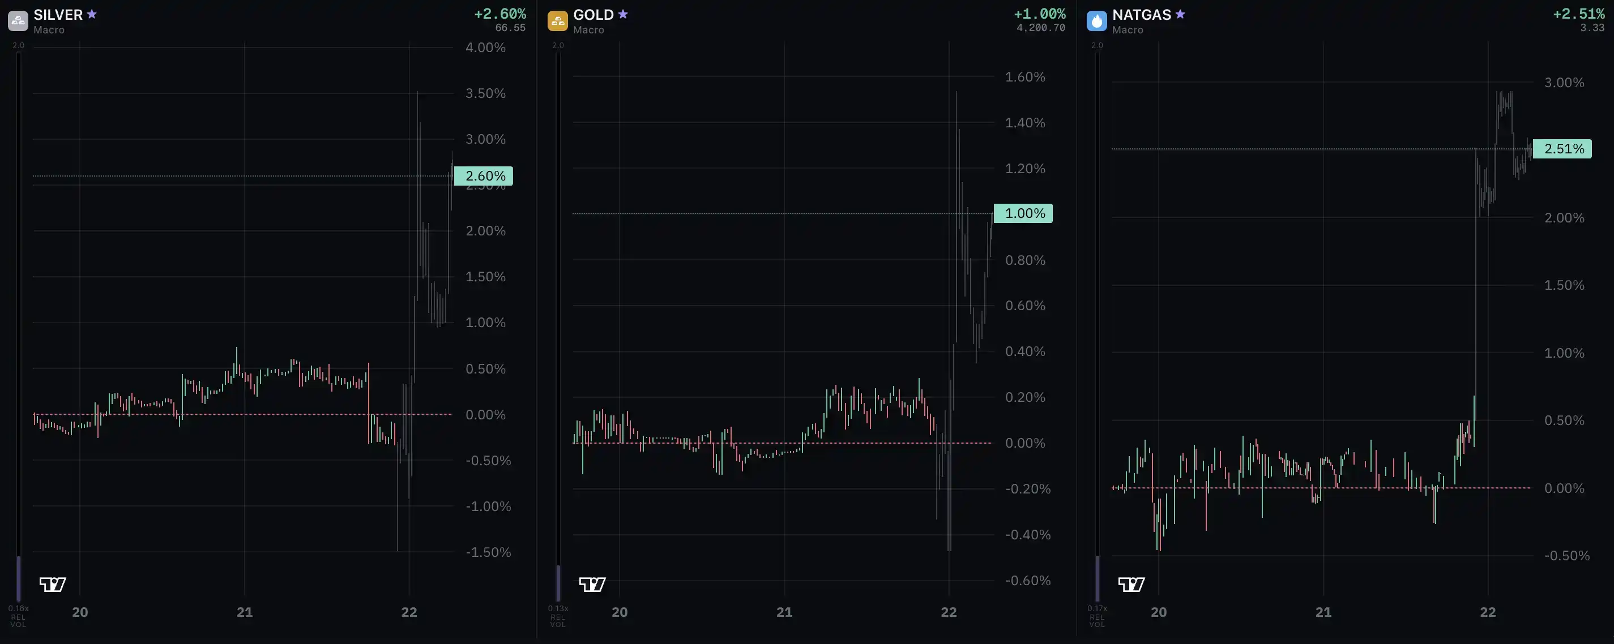Open TradingView logo on GOLD chart
This screenshot has width=1614, height=644.
click(x=592, y=585)
